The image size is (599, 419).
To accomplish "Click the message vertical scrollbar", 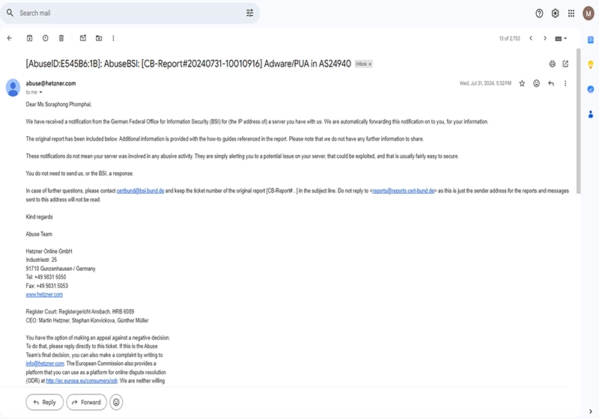I will pos(578,121).
